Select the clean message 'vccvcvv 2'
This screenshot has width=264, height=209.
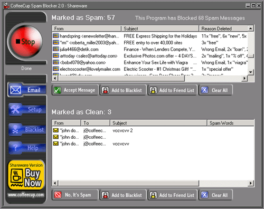coord(153,130)
